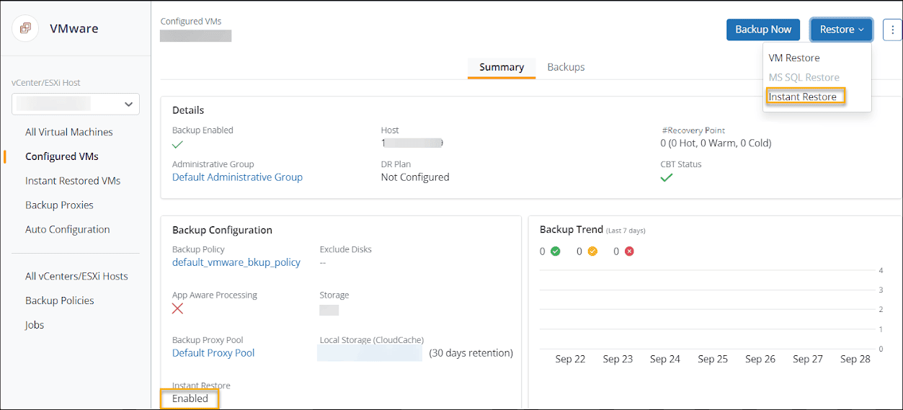Open Instant Restored VMs in sidebar
The height and width of the screenshot is (410, 903).
click(73, 181)
